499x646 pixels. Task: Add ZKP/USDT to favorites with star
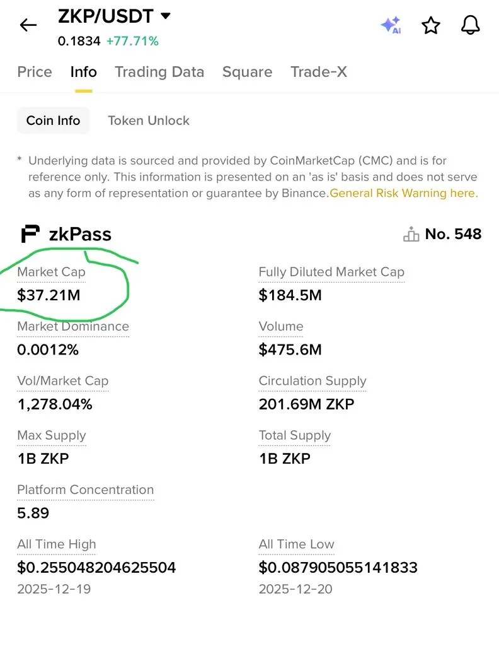click(x=431, y=25)
